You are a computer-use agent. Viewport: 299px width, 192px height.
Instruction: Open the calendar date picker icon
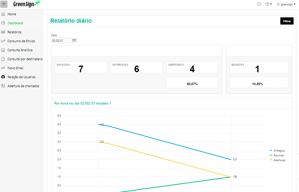click(x=74, y=40)
